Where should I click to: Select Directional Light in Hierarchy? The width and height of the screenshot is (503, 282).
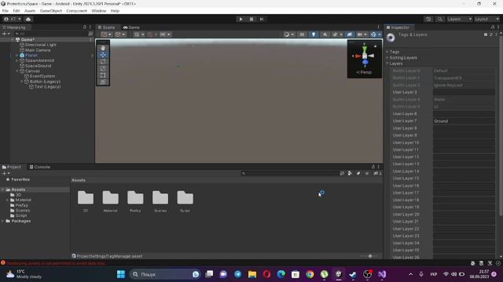coord(41,45)
